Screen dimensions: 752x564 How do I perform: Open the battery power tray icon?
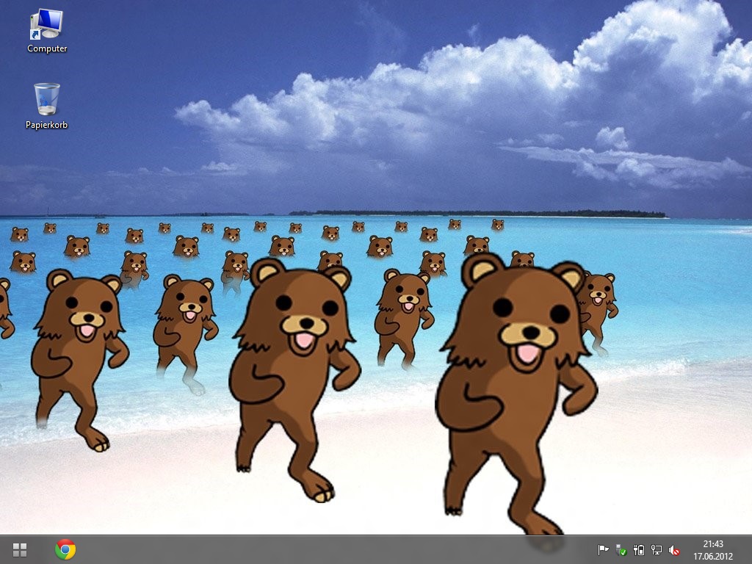638,549
